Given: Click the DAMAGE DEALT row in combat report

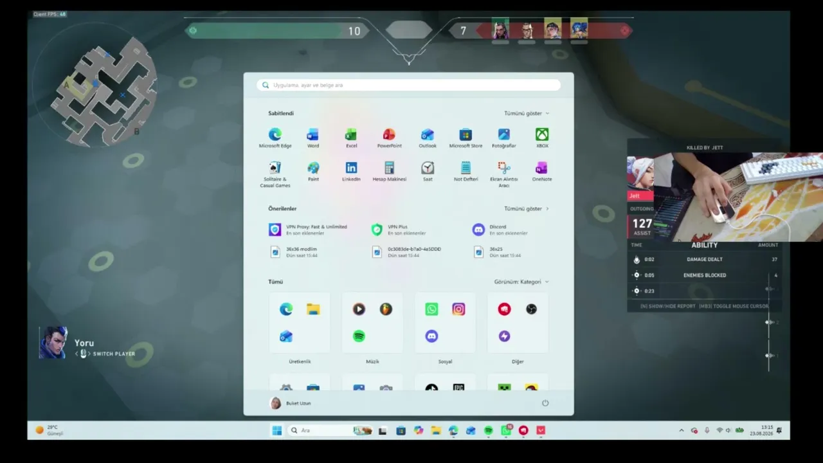Looking at the screenshot, I should click(705, 259).
